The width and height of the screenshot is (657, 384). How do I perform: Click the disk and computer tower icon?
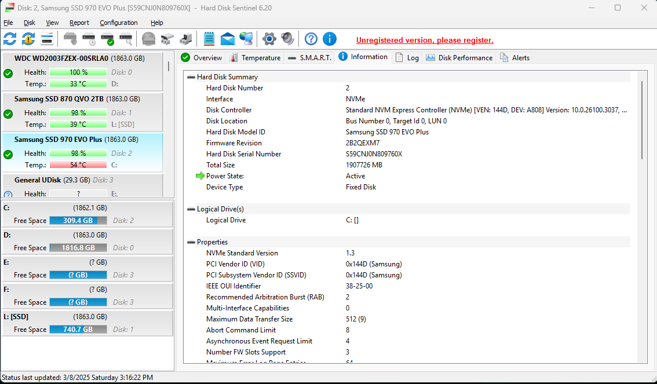(185, 39)
